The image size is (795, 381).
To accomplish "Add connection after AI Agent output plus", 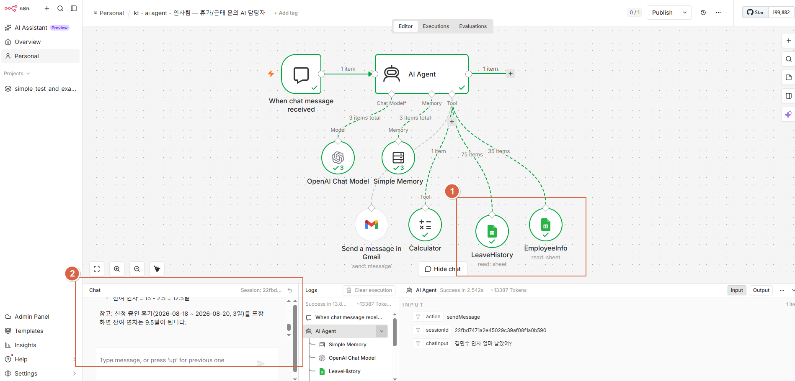I will click(x=511, y=74).
